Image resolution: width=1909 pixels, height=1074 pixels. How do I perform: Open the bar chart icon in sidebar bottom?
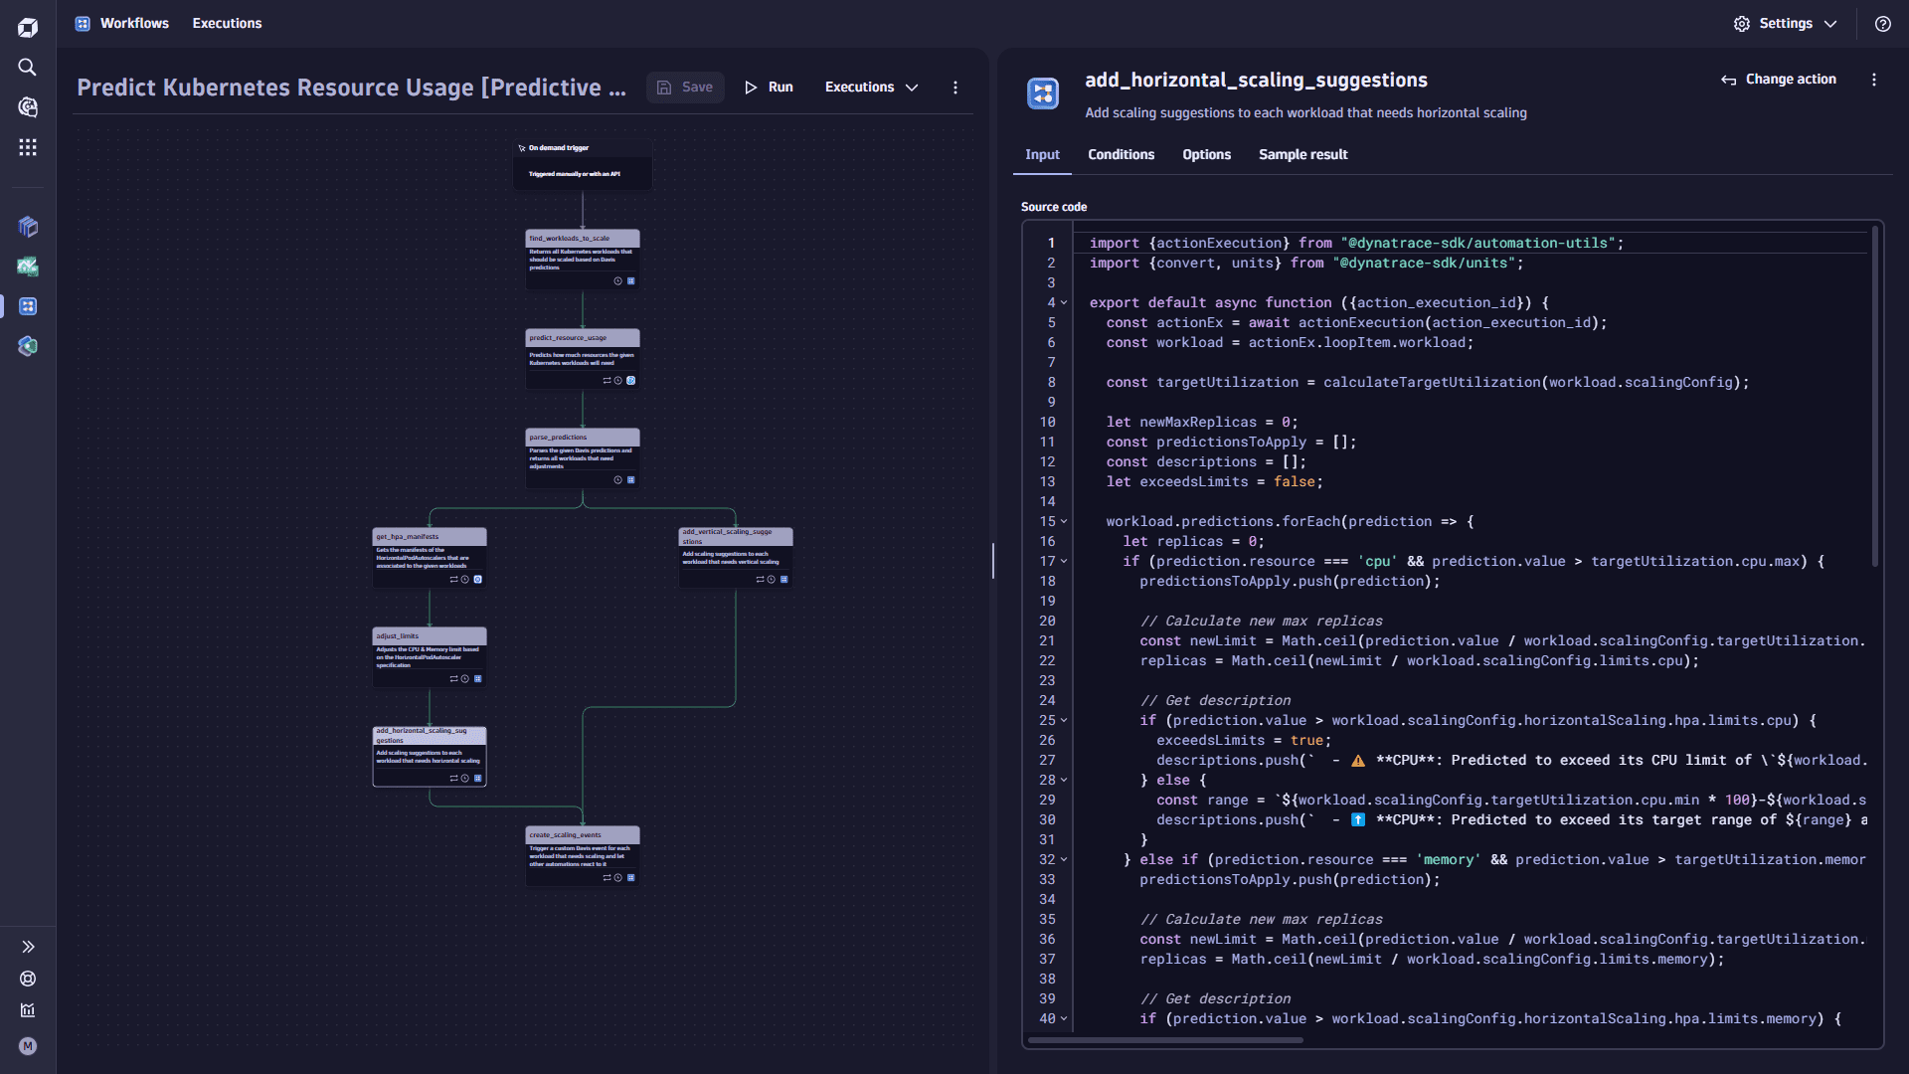click(28, 1010)
